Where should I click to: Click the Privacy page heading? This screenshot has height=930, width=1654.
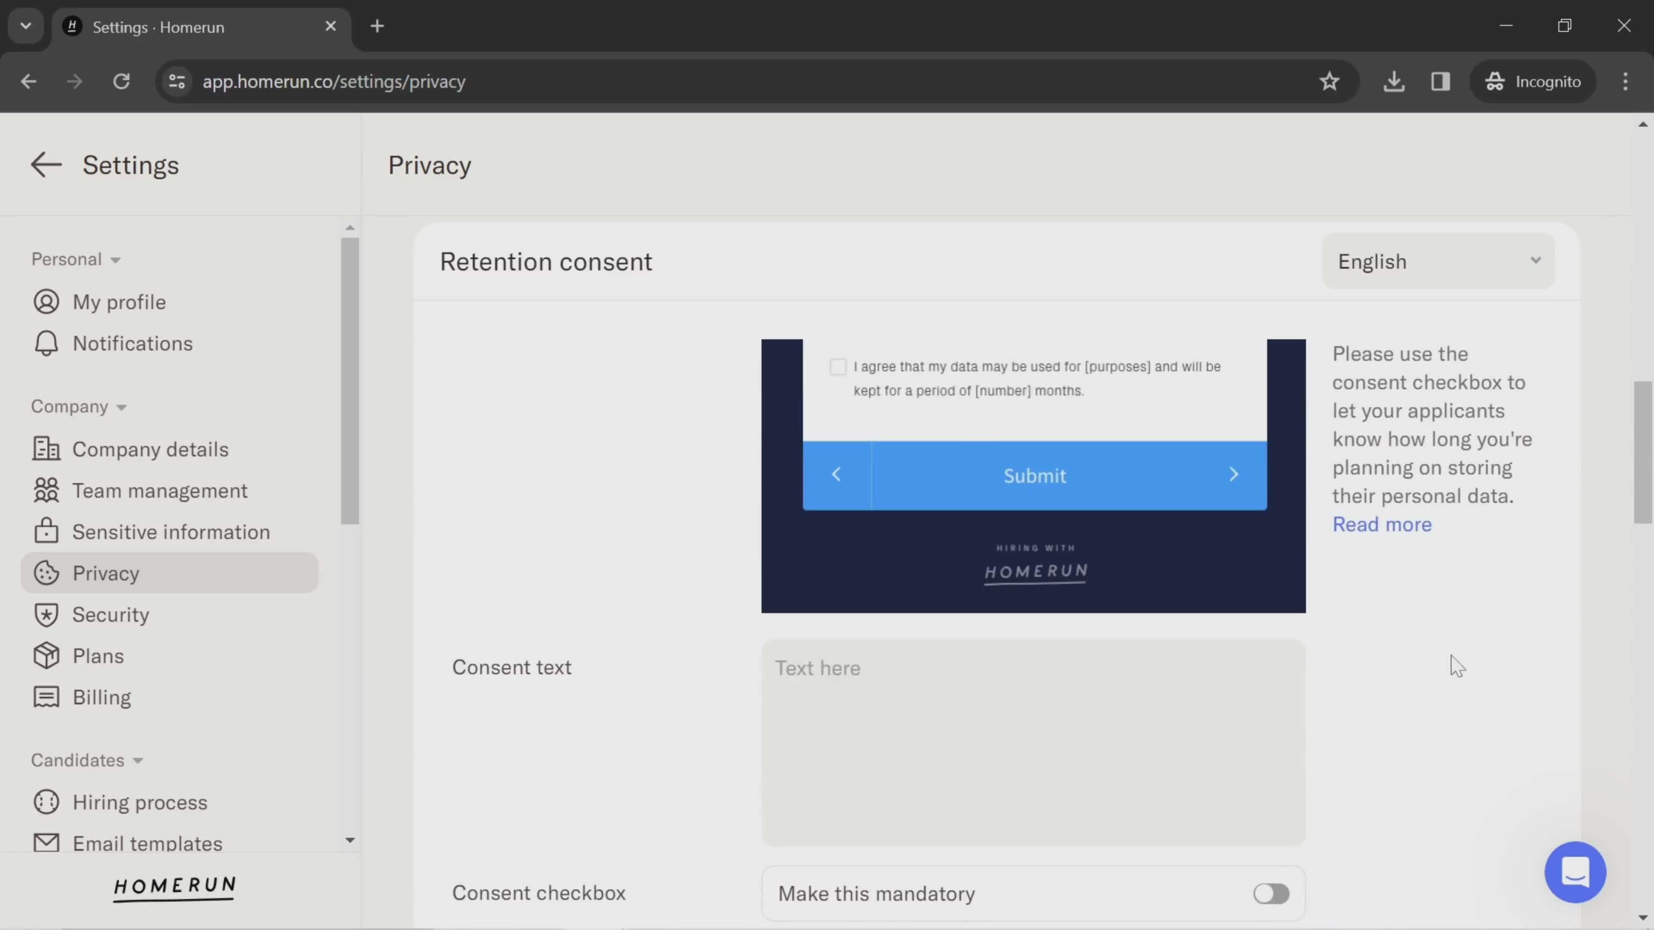point(429,165)
